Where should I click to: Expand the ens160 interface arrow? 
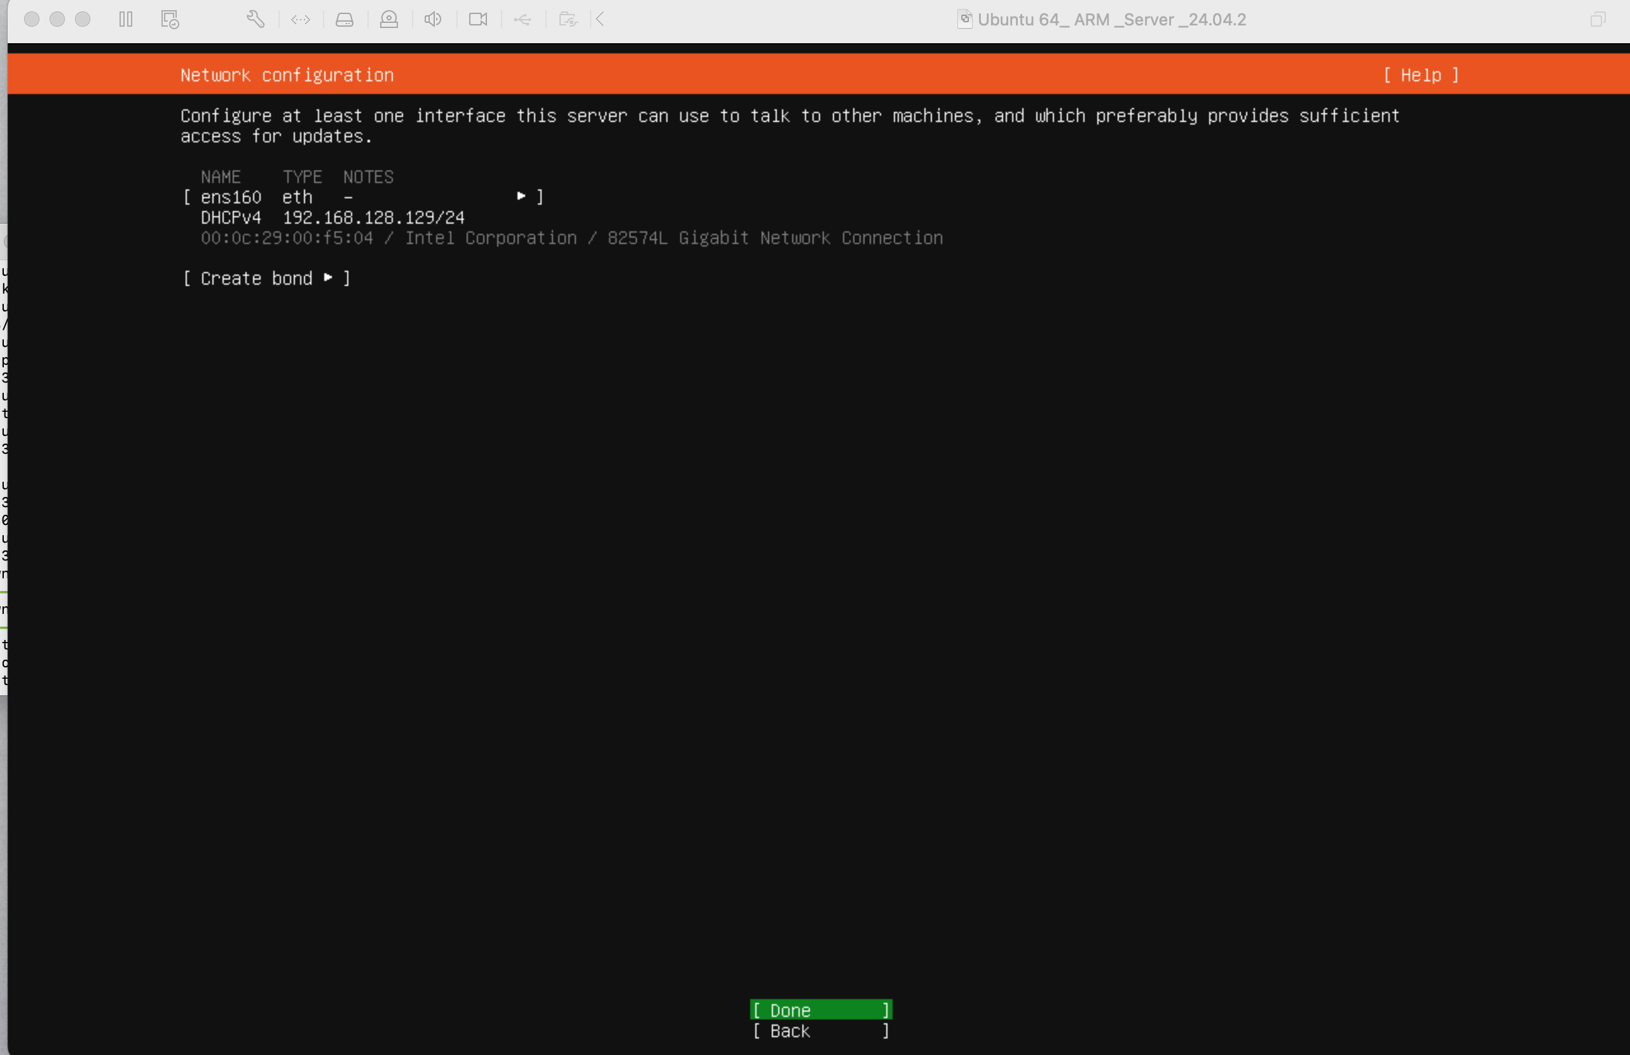point(521,196)
